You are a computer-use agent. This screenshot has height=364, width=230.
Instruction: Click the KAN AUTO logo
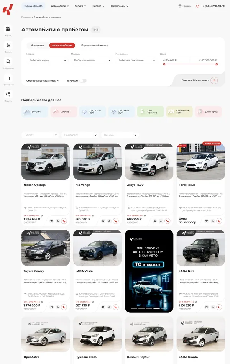click(8, 9)
